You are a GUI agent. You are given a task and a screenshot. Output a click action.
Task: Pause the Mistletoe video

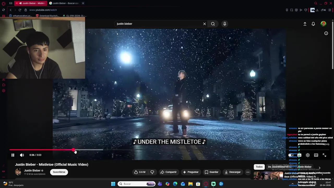(13, 155)
